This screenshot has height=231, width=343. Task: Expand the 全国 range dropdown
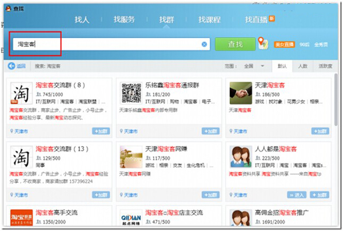[253, 66]
